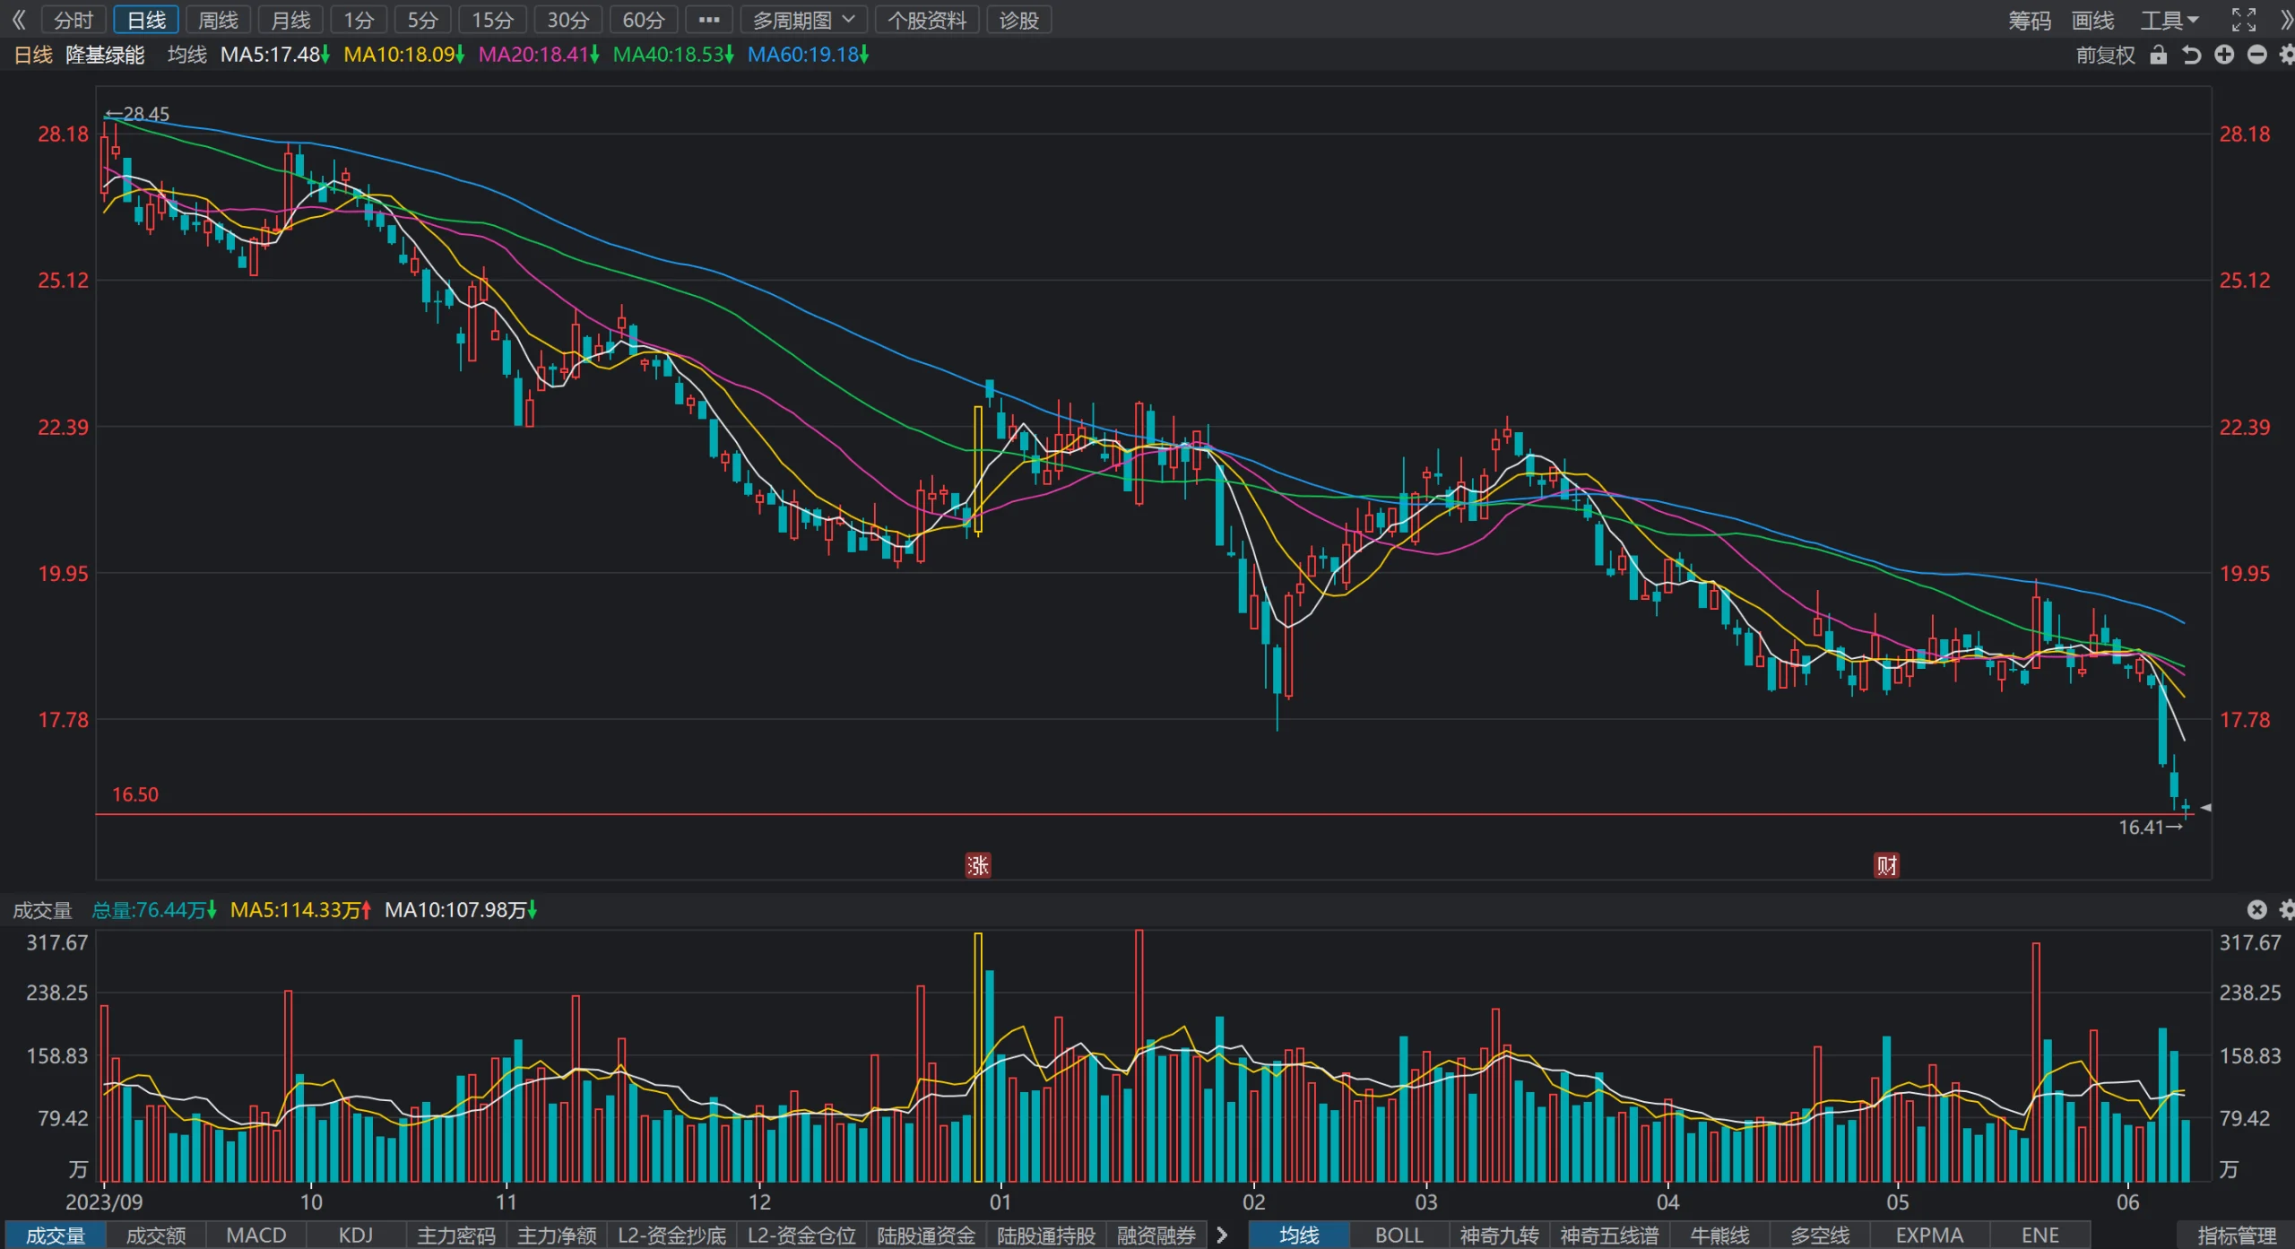Open 筹码 chip distribution panel
Image resolution: width=2295 pixels, height=1249 pixels.
pyautogui.click(x=2030, y=20)
